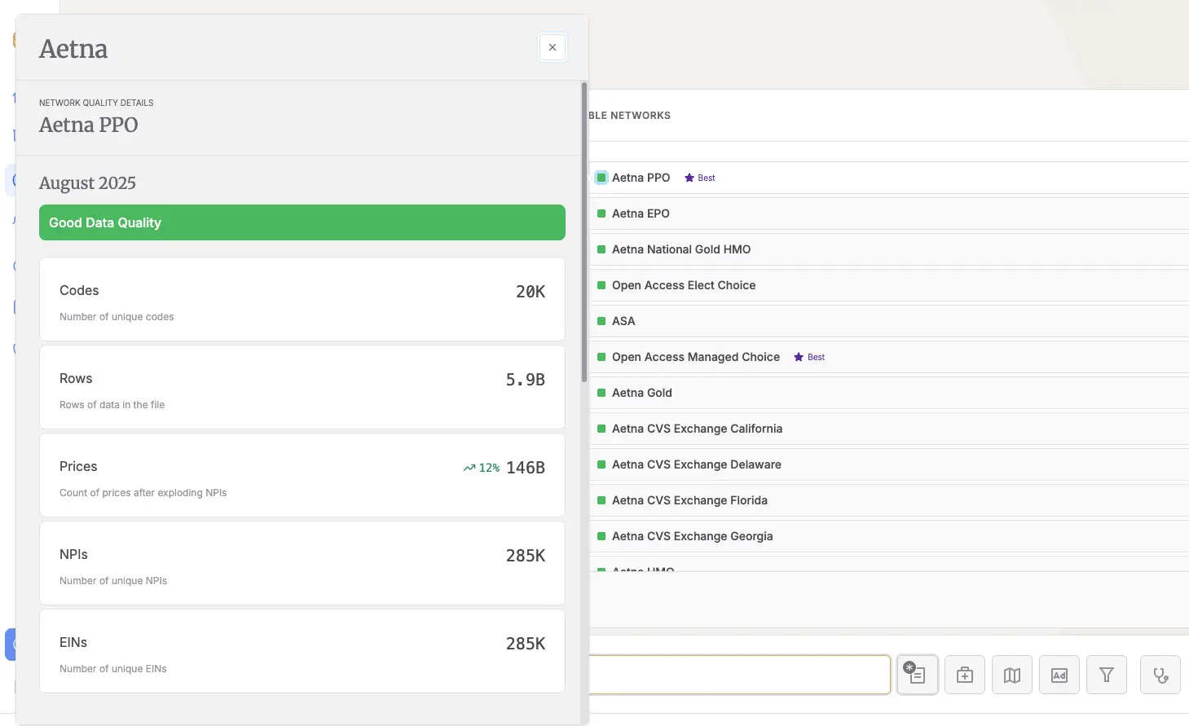
Task: Select the ASA network row
Action: 888,321
